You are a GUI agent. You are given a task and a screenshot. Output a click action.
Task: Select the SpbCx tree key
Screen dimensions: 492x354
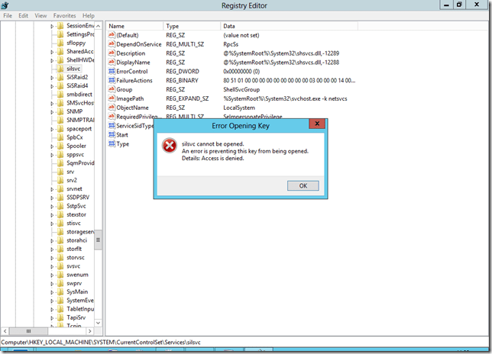[x=75, y=137]
